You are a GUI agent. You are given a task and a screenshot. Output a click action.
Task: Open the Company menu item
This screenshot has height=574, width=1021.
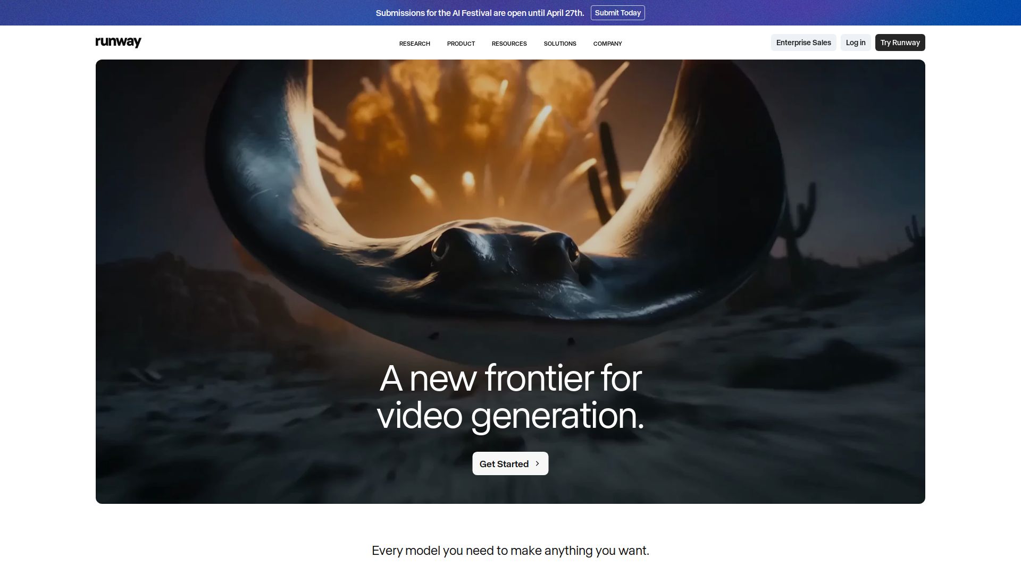pyautogui.click(x=607, y=44)
